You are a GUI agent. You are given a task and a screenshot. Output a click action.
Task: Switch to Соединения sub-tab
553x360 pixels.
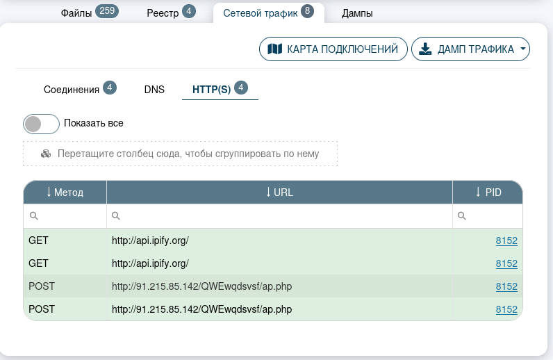pos(72,90)
